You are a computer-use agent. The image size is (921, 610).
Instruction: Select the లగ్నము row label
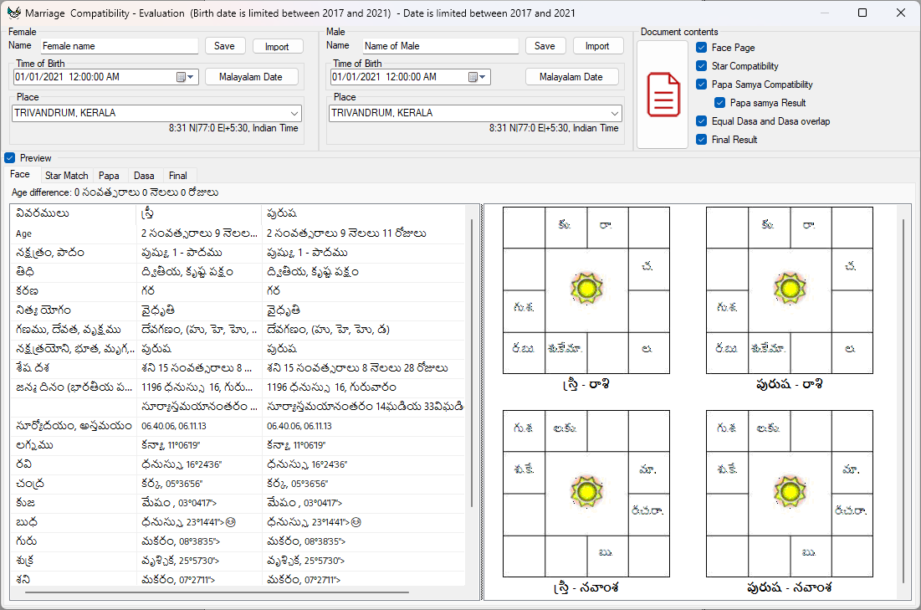click(34, 445)
